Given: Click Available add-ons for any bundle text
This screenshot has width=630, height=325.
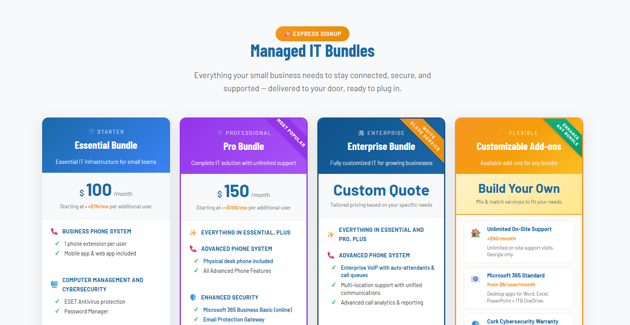Looking at the screenshot, I should coord(519,163).
